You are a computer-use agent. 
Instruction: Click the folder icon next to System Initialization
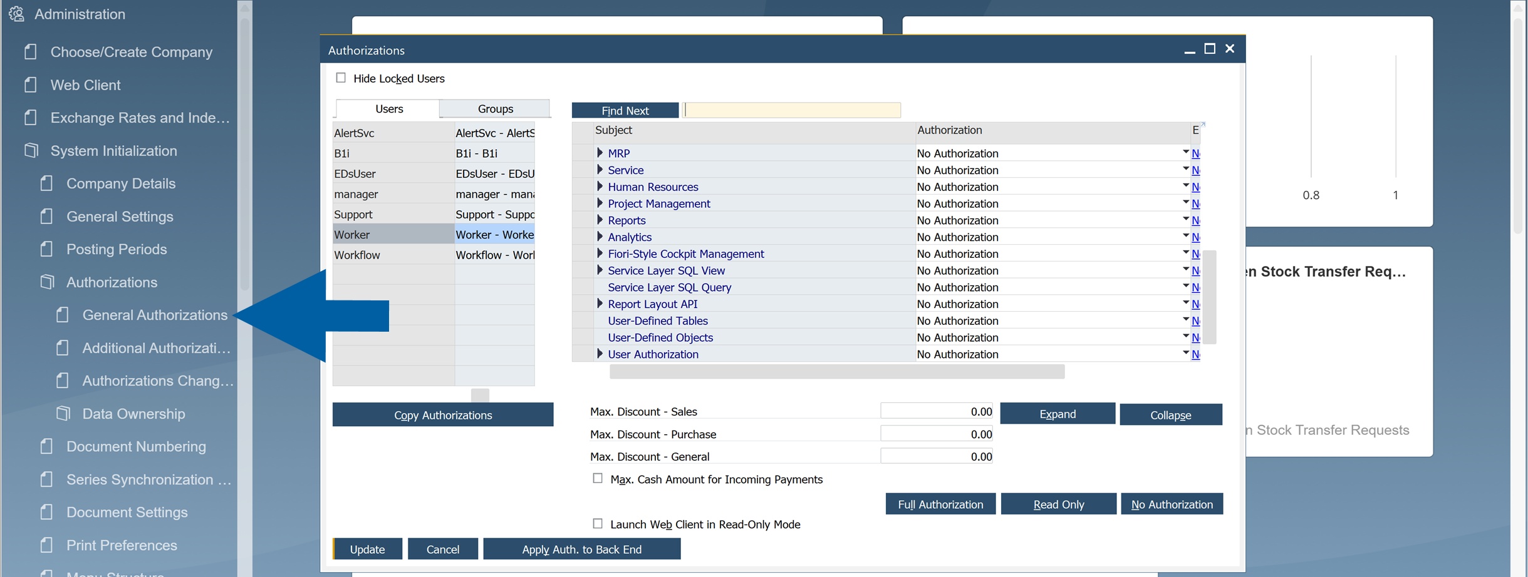coord(30,150)
